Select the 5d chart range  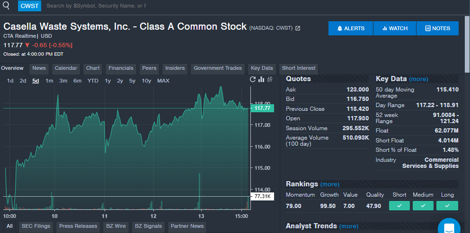pyautogui.click(x=35, y=81)
